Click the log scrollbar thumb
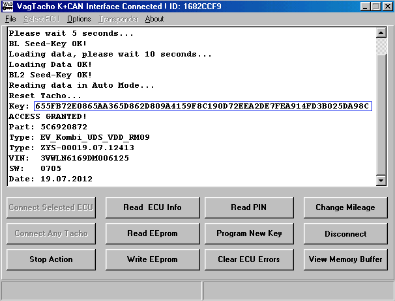Screen dimensions: 395x301 [381, 114]
